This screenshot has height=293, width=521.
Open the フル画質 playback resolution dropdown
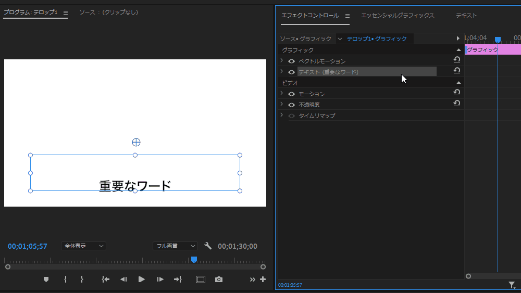[175, 246]
